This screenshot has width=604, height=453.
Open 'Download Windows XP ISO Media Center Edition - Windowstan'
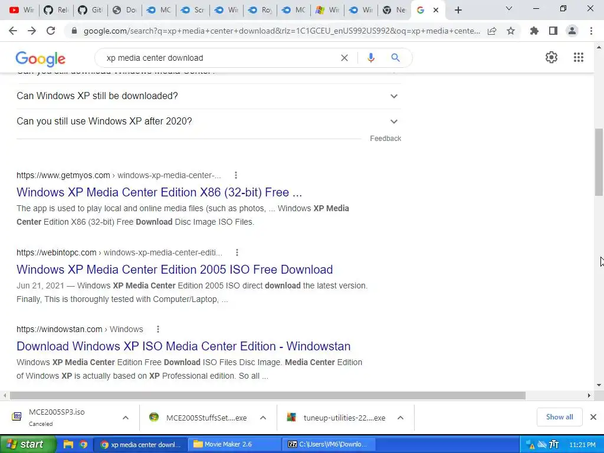pos(183,346)
